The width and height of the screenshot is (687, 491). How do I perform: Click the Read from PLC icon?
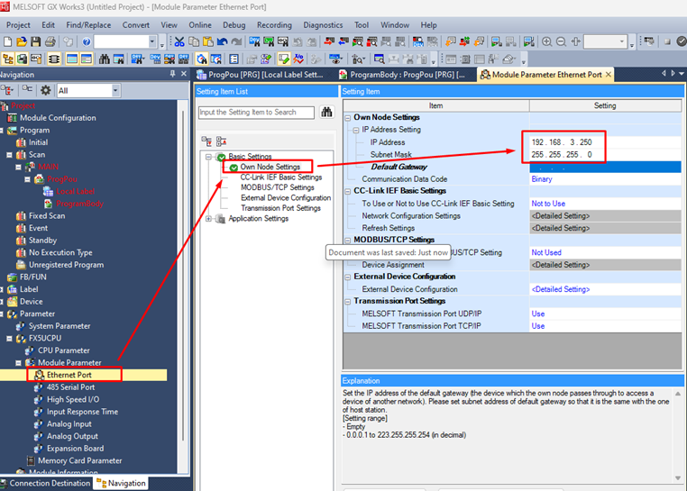[343, 41]
